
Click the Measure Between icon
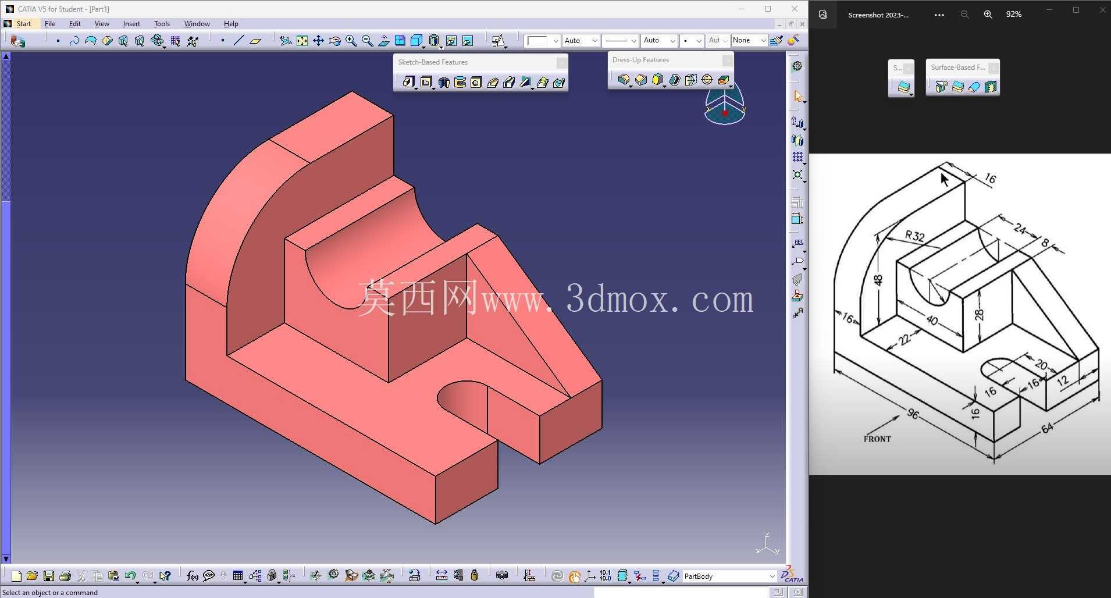[441, 576]
